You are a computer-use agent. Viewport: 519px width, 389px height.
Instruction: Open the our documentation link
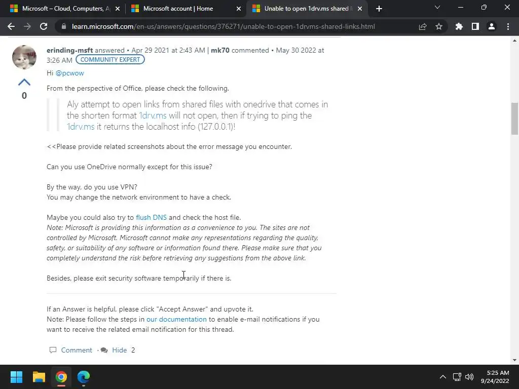176,319
